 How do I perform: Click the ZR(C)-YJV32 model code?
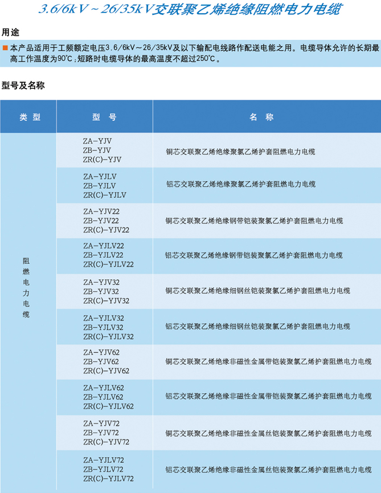click(106, 300)
